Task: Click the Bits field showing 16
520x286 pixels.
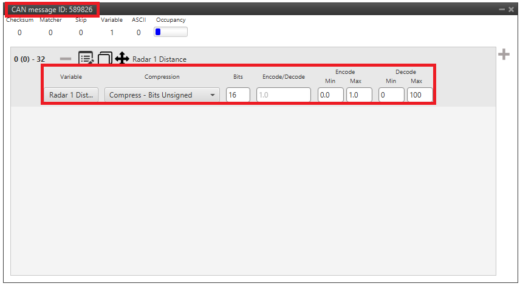Action: tap(238, 95)
